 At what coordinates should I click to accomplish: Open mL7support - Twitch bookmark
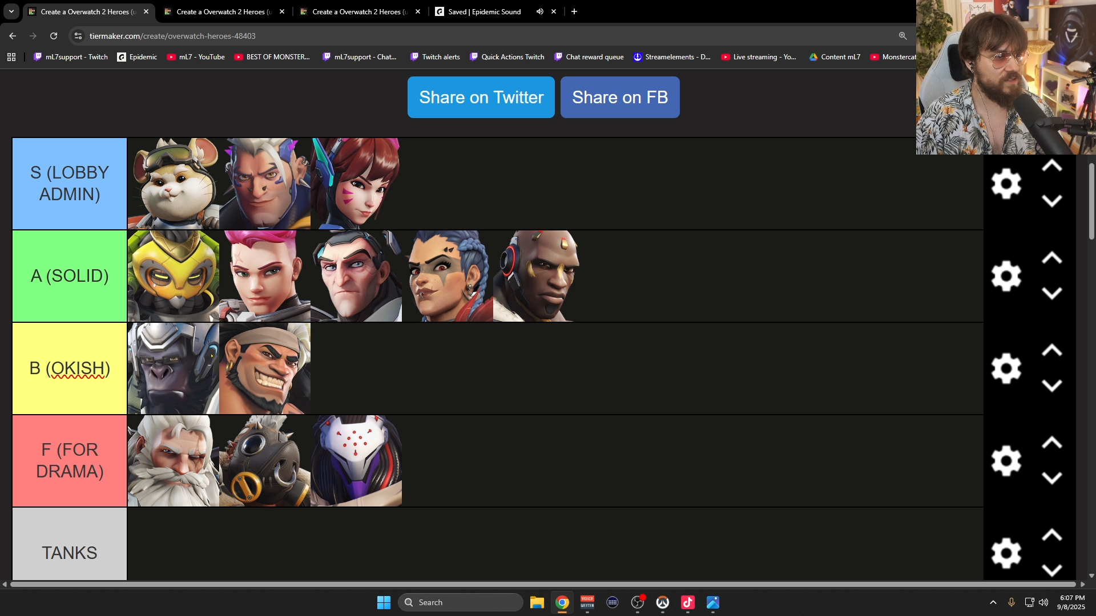point(71,57)
